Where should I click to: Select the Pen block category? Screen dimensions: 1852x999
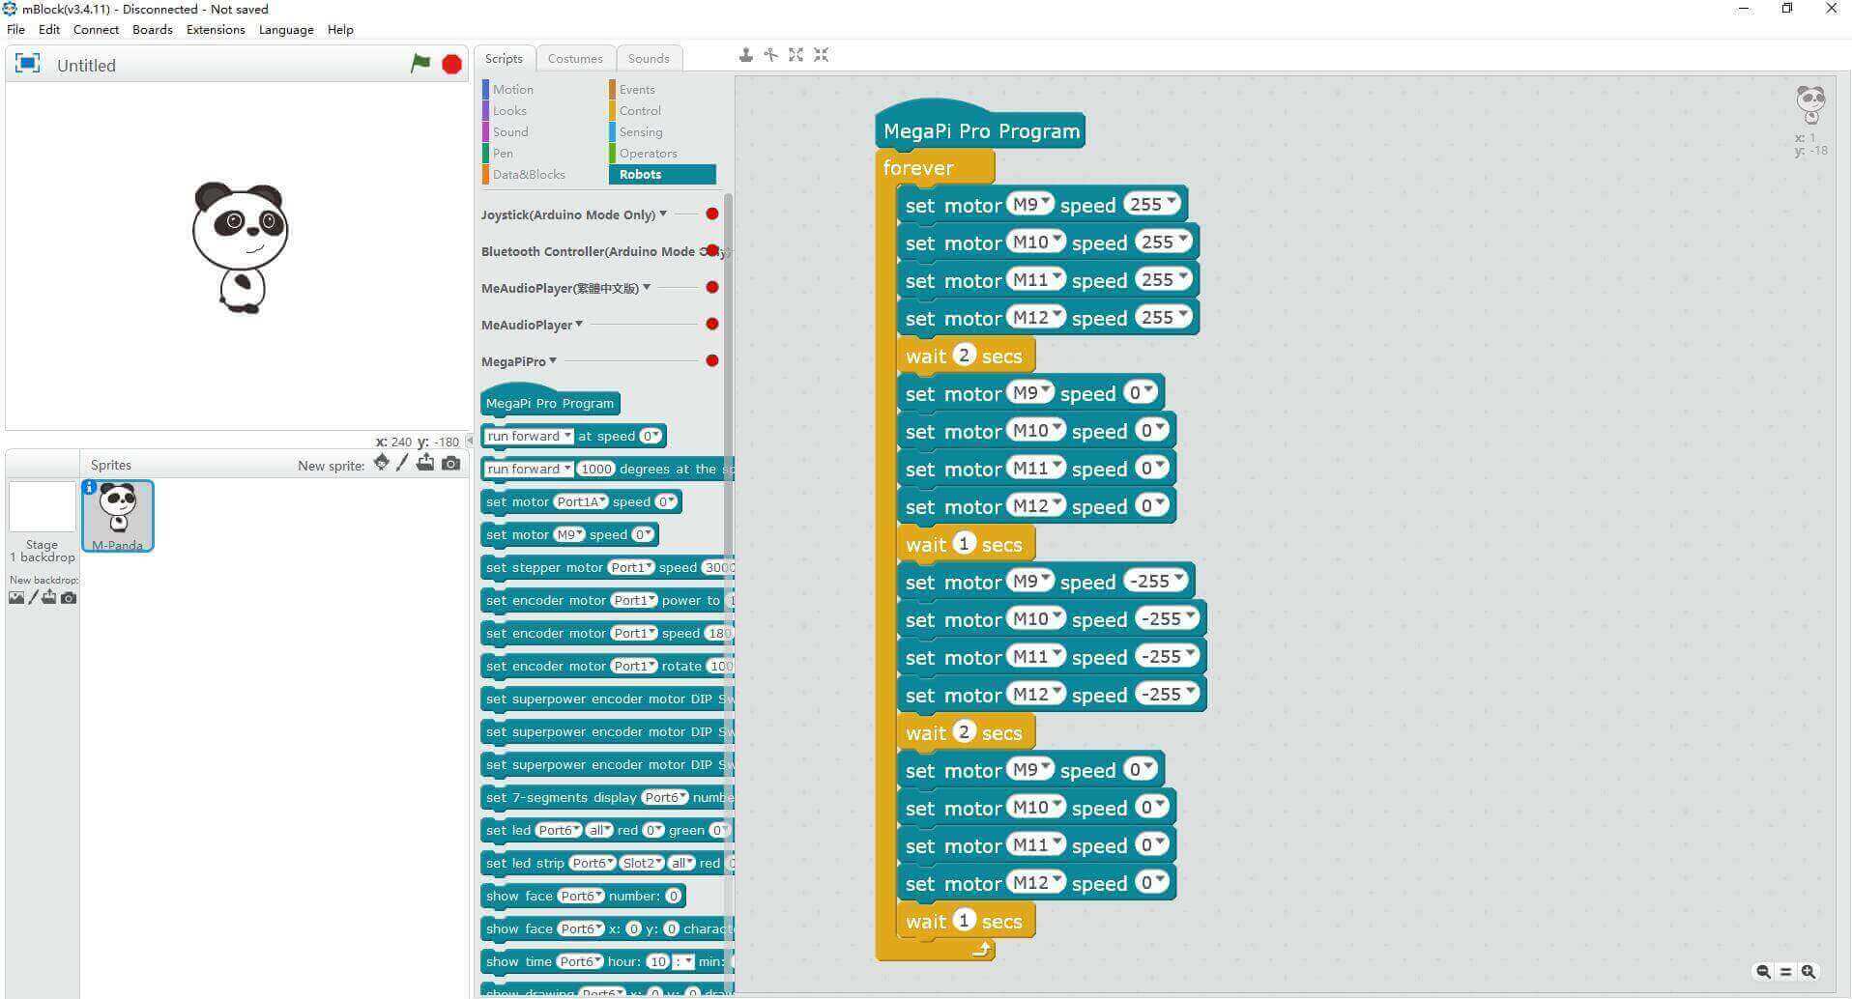503,153
